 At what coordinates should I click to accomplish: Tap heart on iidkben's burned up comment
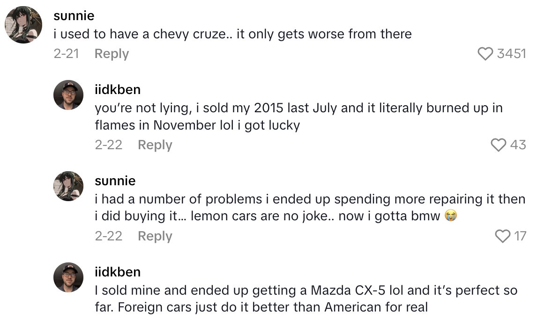point(499,145)
